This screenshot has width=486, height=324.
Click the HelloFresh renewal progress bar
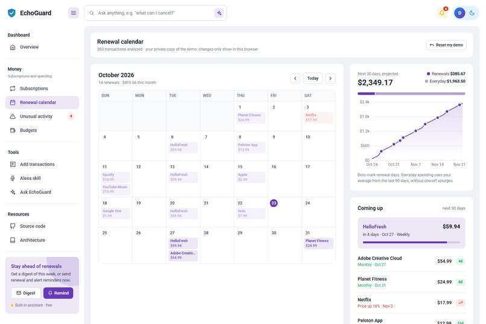click(x=411, y=242)
